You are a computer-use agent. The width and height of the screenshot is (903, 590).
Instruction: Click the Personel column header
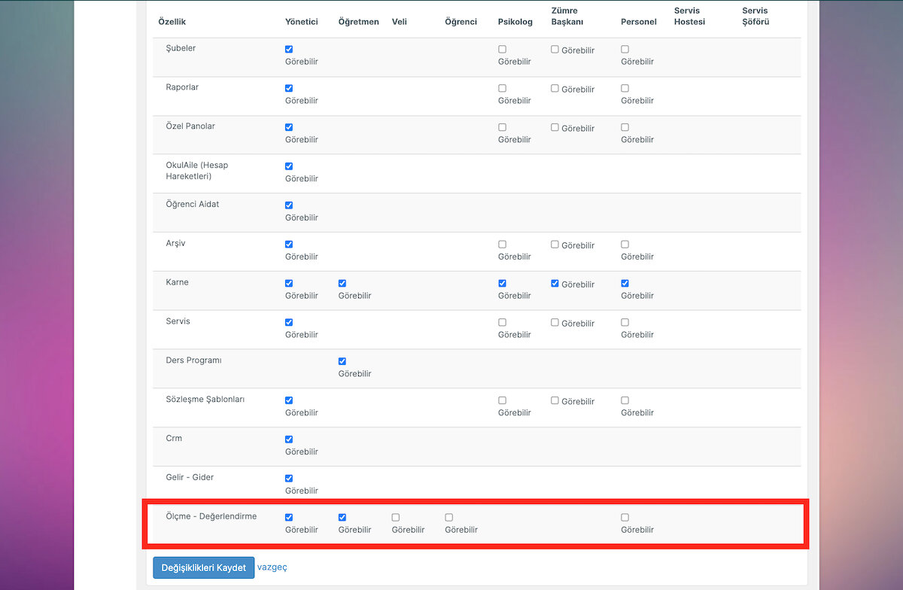tap(639, 22)
